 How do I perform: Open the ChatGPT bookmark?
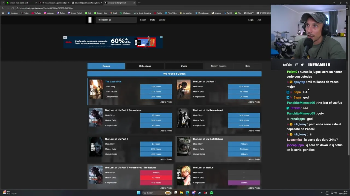click(249, 13)
